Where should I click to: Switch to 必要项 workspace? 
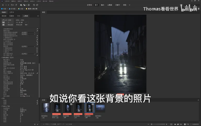pos(89,5)
